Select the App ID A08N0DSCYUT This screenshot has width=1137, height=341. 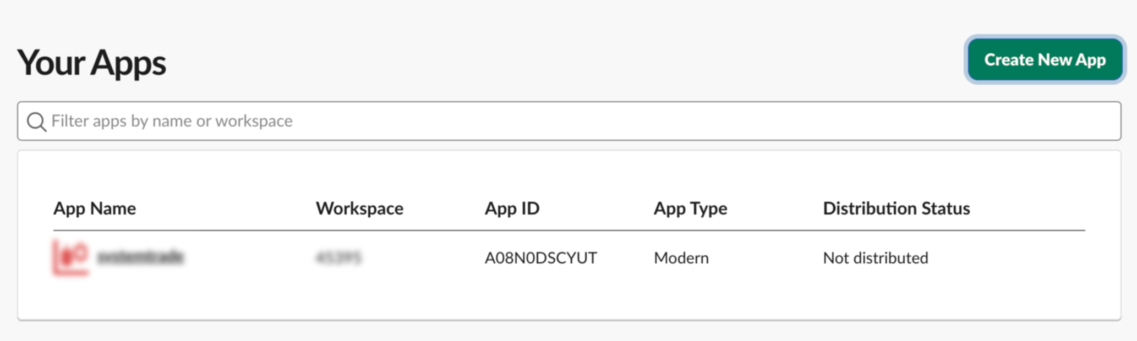coord(540,258)
